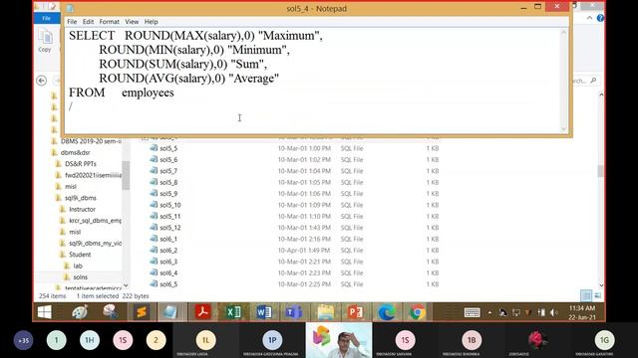Open the fwd202021iisemiiiiia folder in tree
This screenshot has height=358, width=638.
point(93,175)
